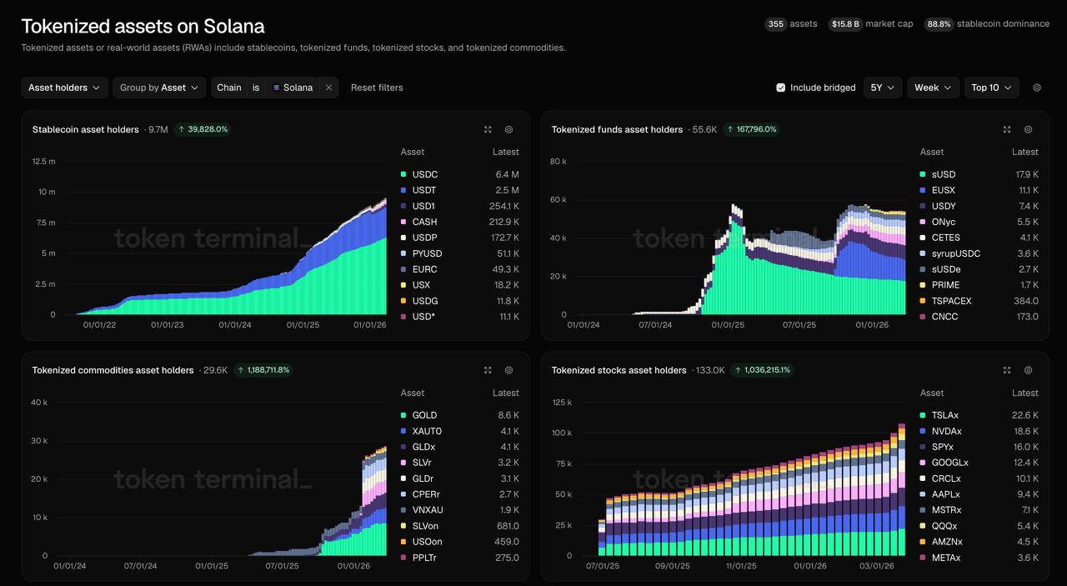Click the Solana chain filter value
This screenshot has height=586, width=1067.
coord(293,88)
